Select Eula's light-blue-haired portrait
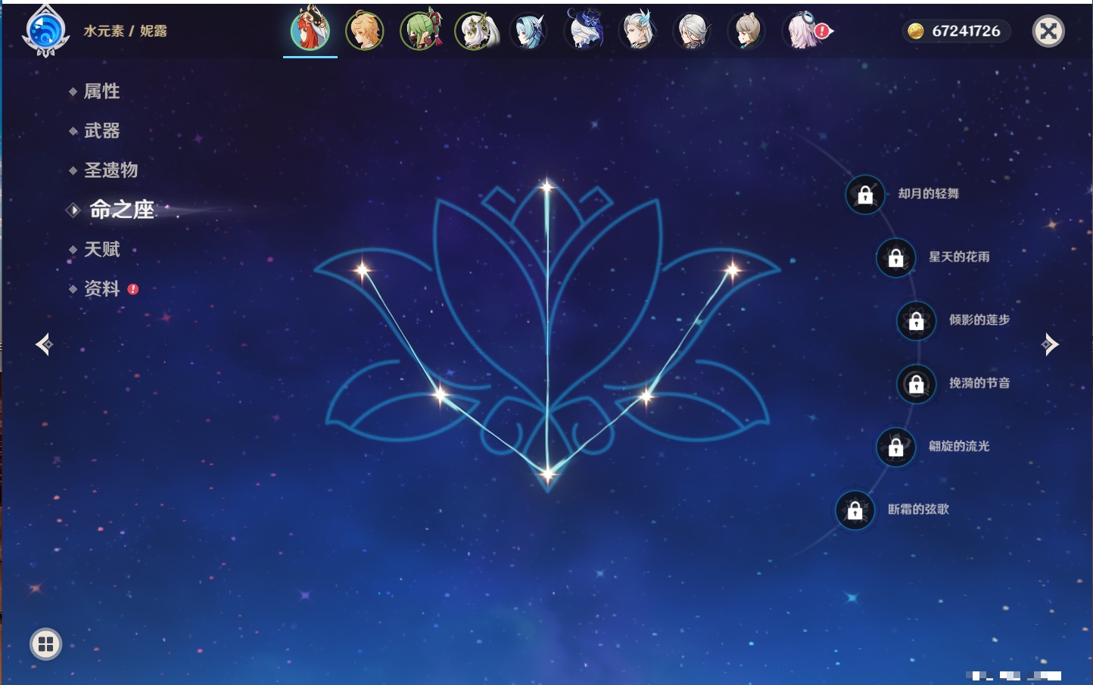Image resolution: width=1093 pixels, height=685 pixels. tap(528, 31)
